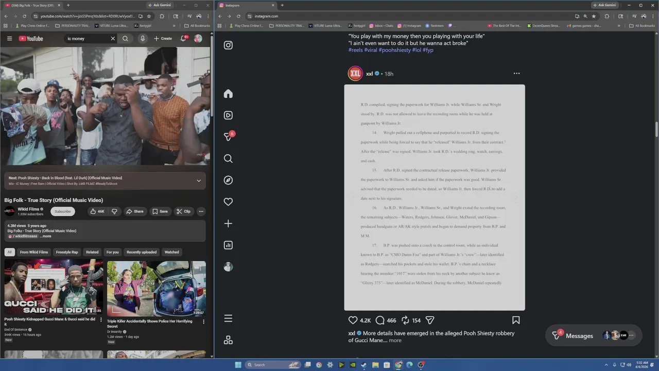Select the 'From Wikid Films' filter chip
The height and width of the screenshot is (371, 659).
click(x=34, y=252)
